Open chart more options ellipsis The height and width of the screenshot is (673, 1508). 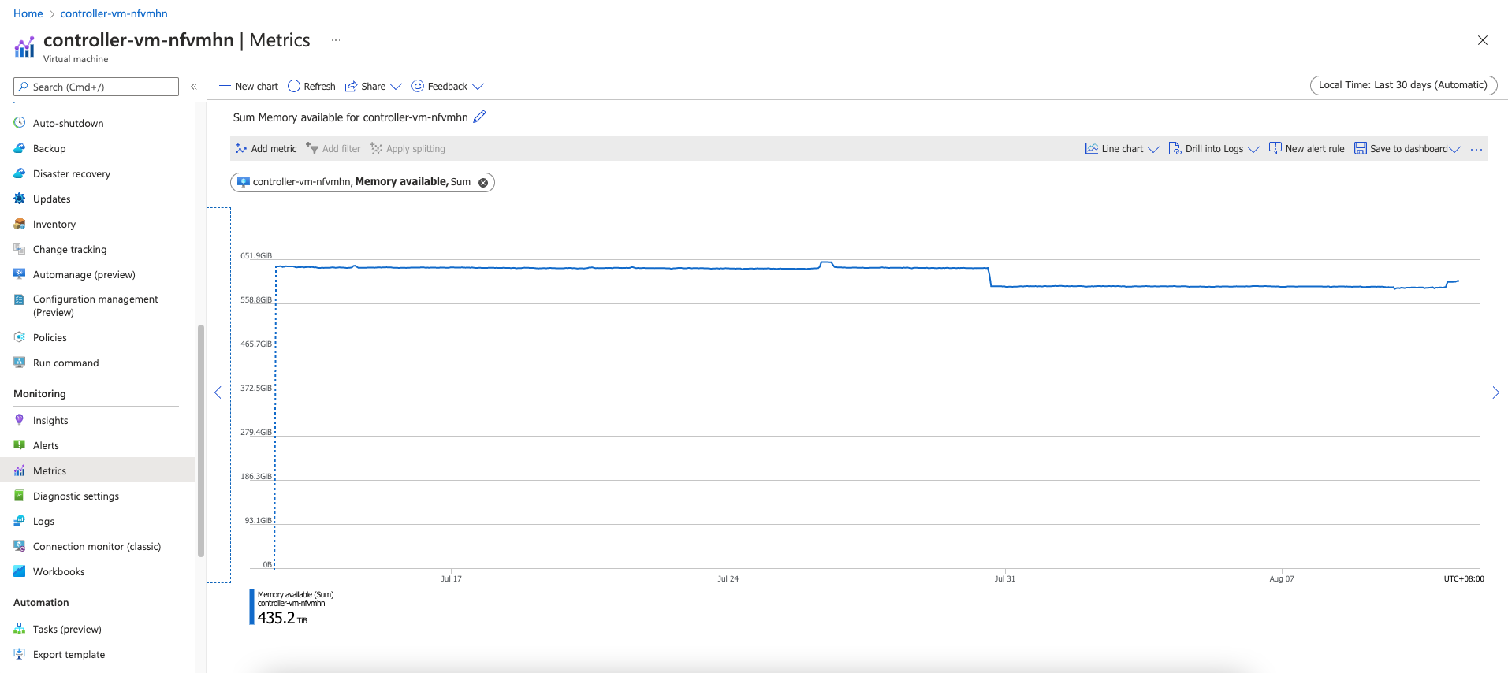pos(1476,149)
